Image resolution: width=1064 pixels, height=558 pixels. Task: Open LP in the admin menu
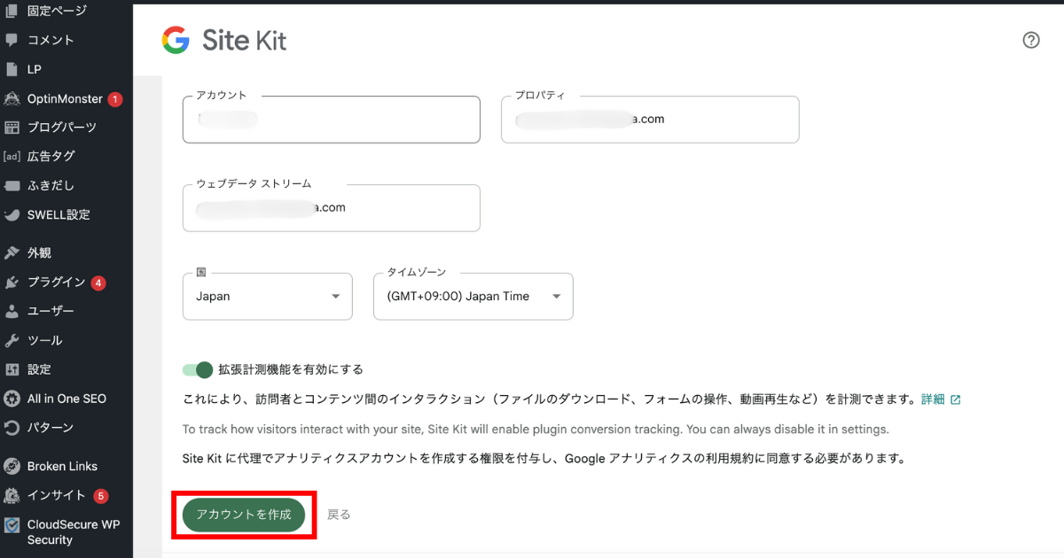tap(35, 69)
